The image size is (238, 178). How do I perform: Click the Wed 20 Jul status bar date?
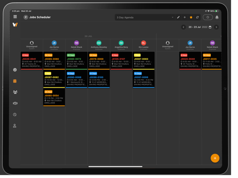pyautogui.click(x=26, y=11)
